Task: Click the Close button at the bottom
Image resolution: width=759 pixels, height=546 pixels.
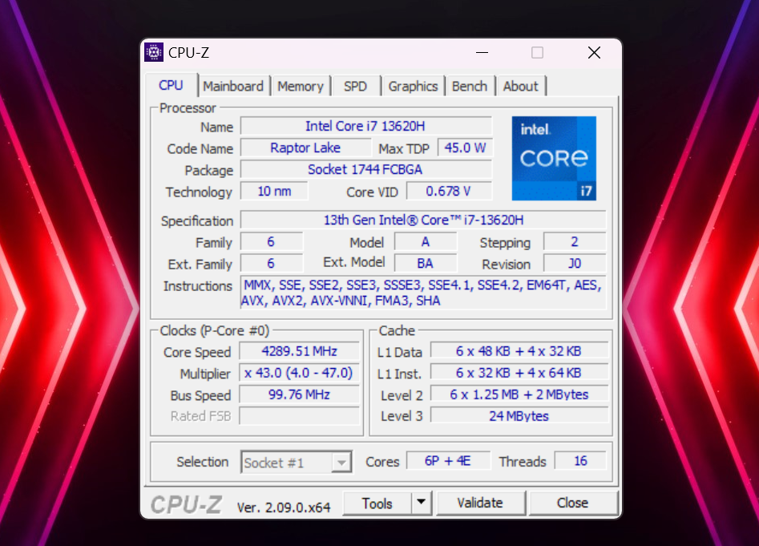Action: 572,503
